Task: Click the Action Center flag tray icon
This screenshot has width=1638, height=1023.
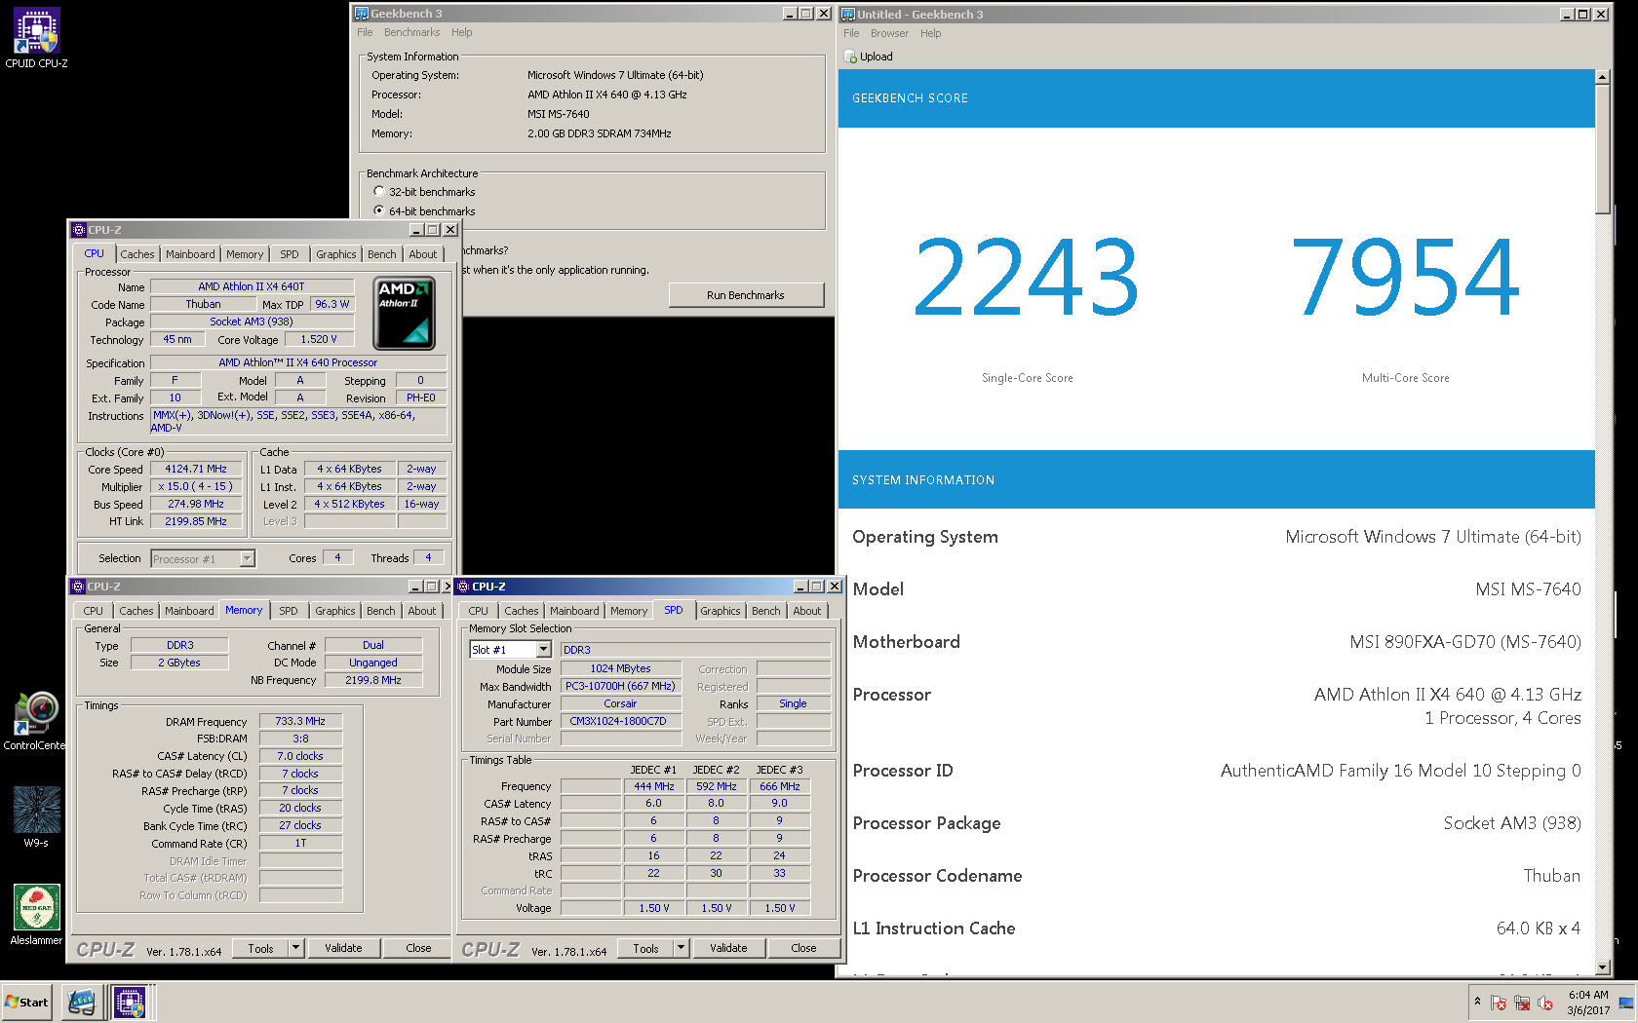Action: [x=1499, y=1003]
